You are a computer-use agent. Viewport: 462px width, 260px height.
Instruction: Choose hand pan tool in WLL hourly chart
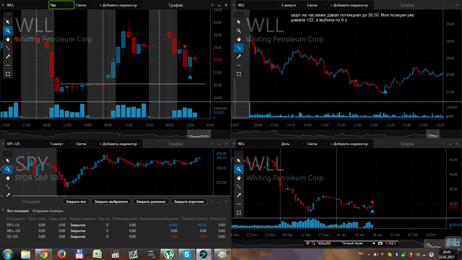click(x=8, y=39)
